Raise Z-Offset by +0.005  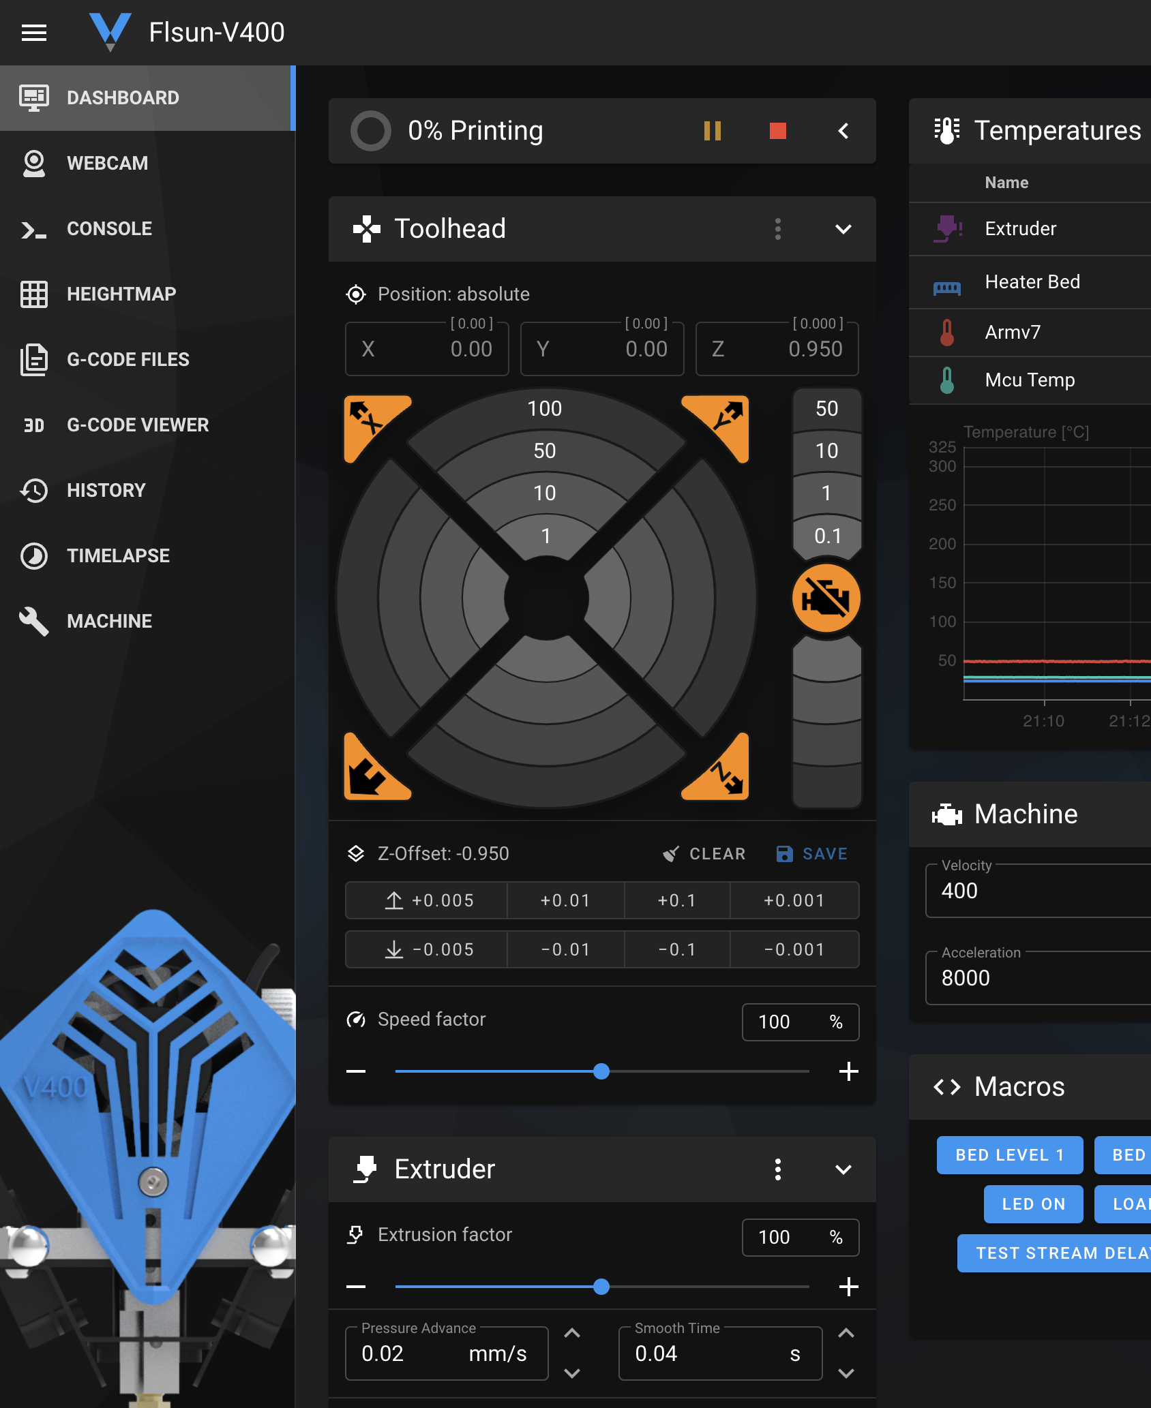point(427,900)
